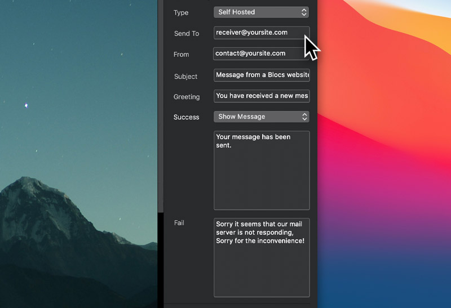451x308 pixels.
Task: Click the Subject label
Action: [x=185, y=77]
